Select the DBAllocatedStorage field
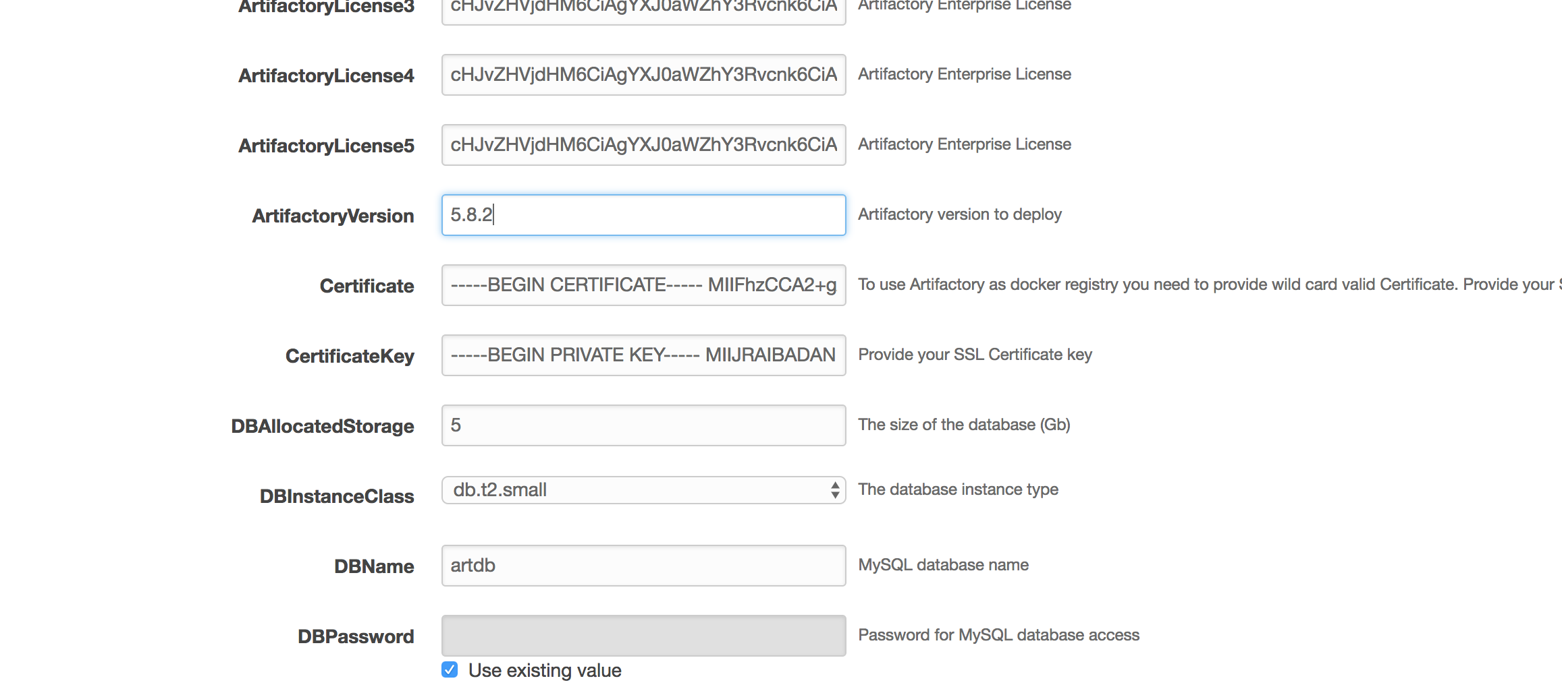 [x=643, y=425]
